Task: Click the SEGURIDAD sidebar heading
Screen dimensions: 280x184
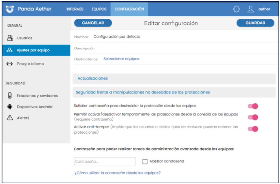Action: [x=16, y=83]
